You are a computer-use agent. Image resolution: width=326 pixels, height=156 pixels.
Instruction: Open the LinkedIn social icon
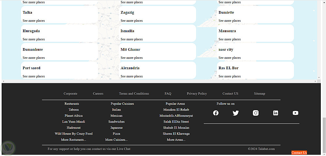(275, 113)
